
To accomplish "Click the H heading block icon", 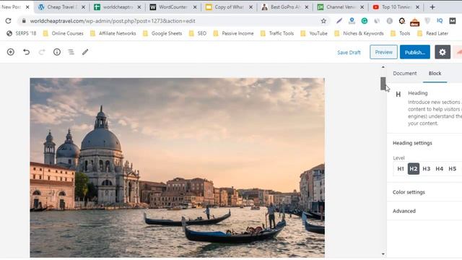I will pyautogui.click(x=398, y=95).
